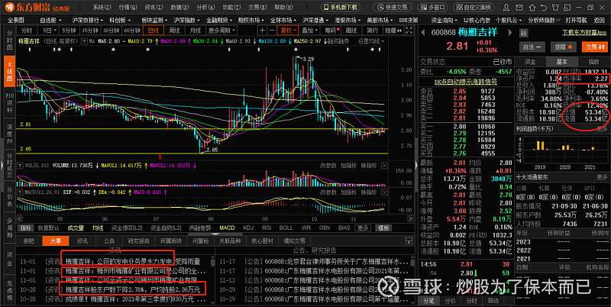This screenshot has width=611, height=307.
Task: Close the VOL indicator panel
Action: [384, 166]
